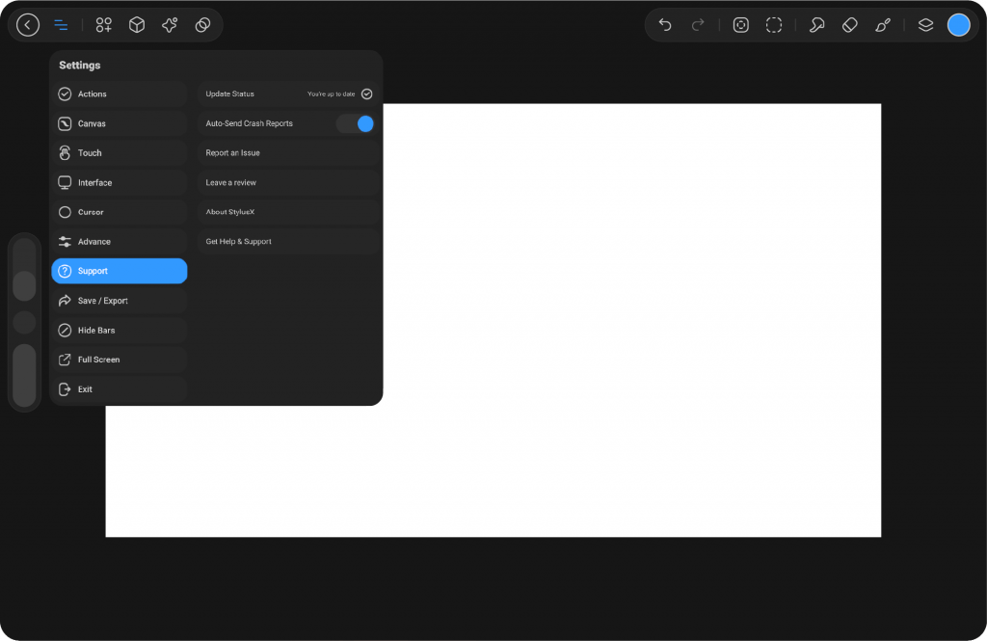Image resolution: width=987 pixels, height=641 pixels.
Task: Select the paint brush tool
Action: [883, 25]
